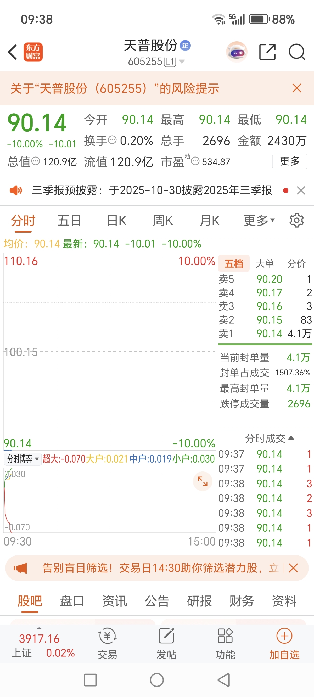The image size is (314, 697).
Task: Tap the megaphone icon in promo banner
Action: [x=20, y=568]
